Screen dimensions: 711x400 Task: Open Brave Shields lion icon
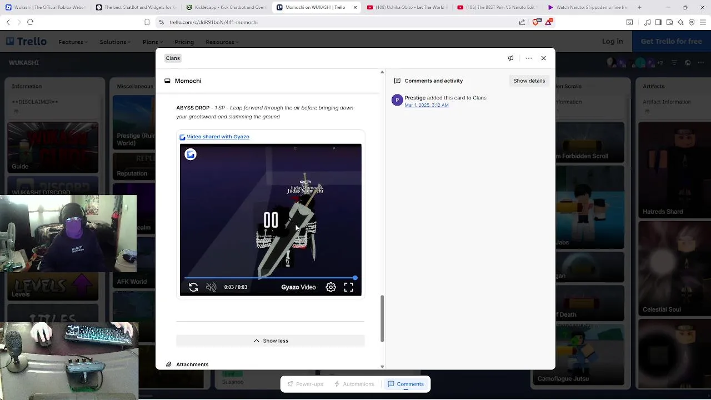pos(535,22)
